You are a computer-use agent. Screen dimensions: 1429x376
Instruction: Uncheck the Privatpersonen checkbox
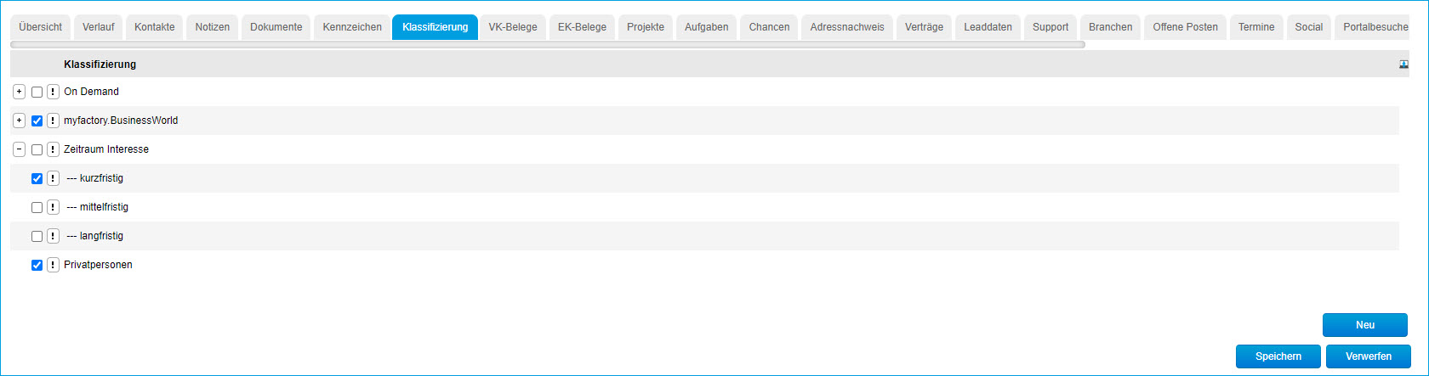point(37,265)
